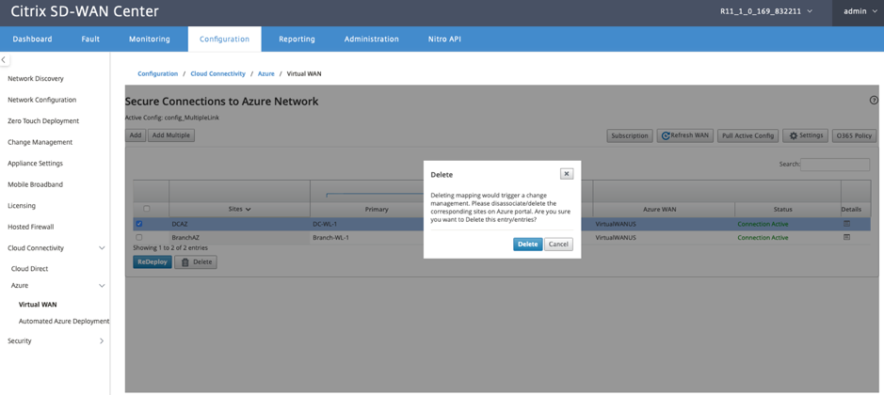The height and width of the screenshot is (395, 884).
Task: Switch to the Monitoring tab
Action: coord(150,39)
